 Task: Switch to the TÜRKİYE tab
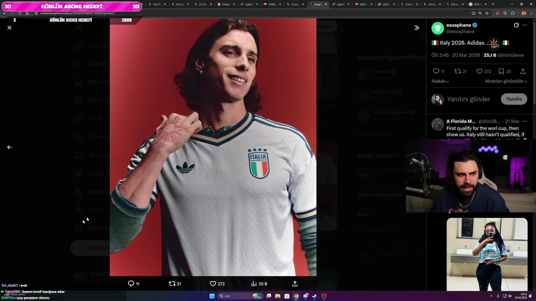pos(271,4)
